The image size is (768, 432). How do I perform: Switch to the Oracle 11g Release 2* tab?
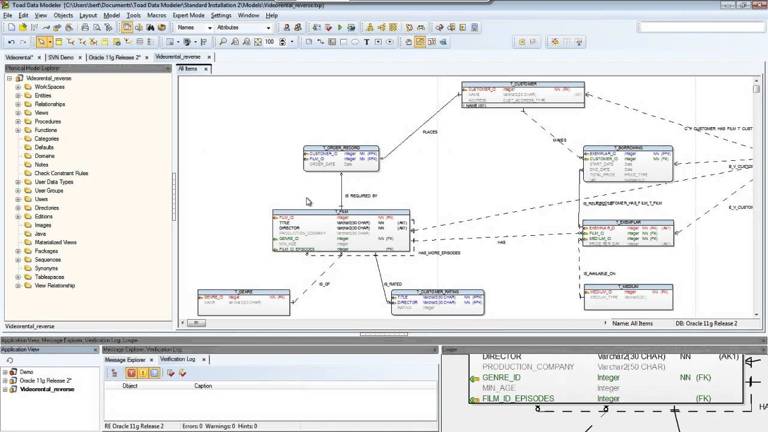point(115,58)
